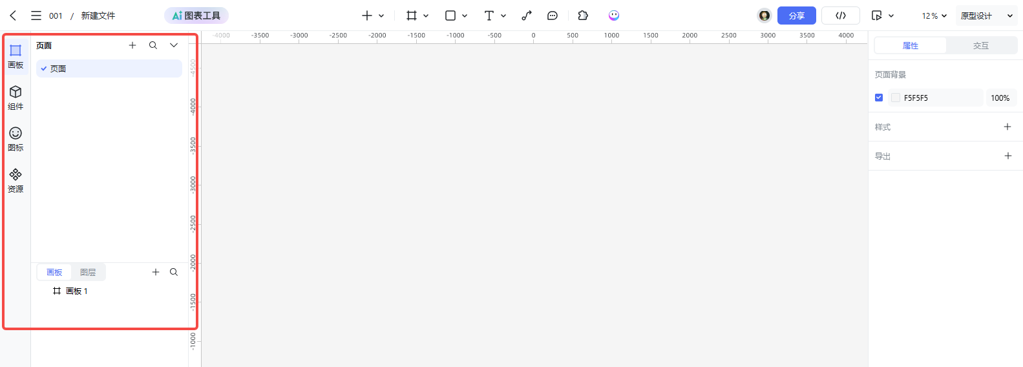Select the Text tool
This screenshot has height=367, width=1023.
pyautogui.click(x=489, y=16)
